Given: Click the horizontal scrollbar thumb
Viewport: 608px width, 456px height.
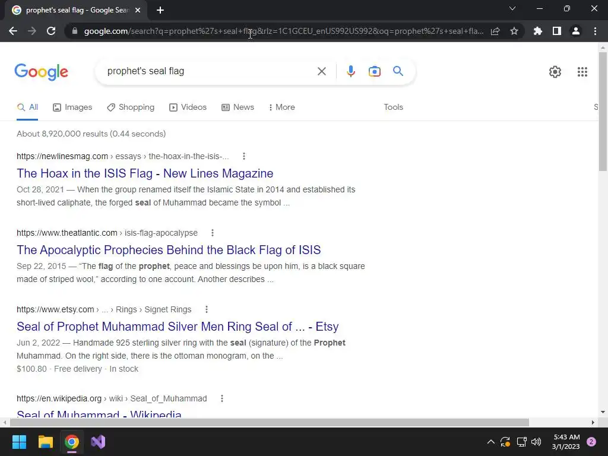Looking at the screenshot, I should 270,422.
